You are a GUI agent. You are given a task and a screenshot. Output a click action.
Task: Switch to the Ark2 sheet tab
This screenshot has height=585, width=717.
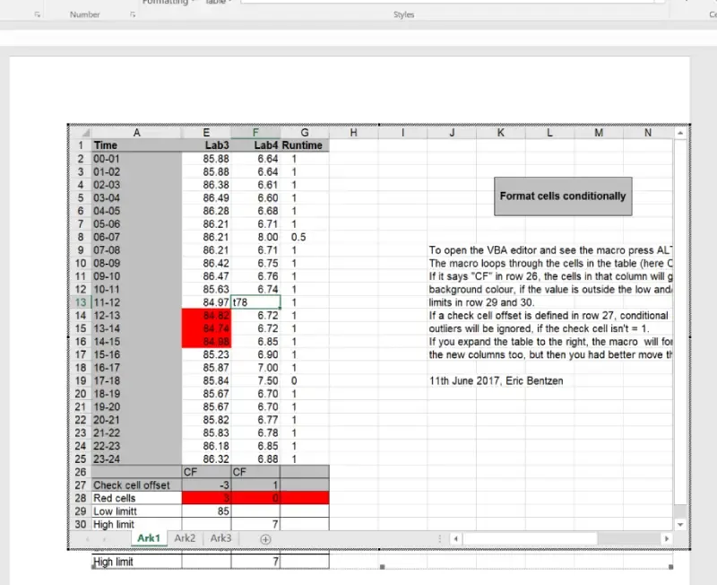185,537
